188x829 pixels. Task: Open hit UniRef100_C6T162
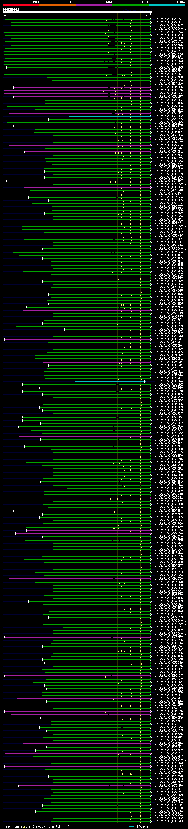click(169, 25)
